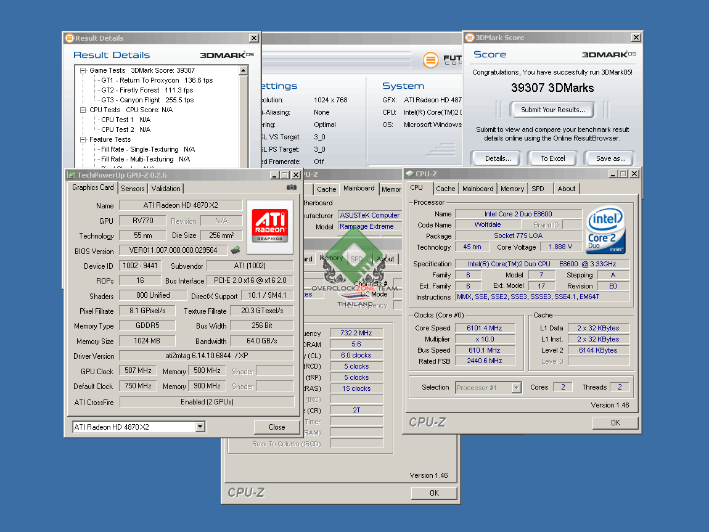Click the BIOS save chip icon in GPU-Z
This screenshot has width=709, height=532.
click(x=235, y=250)
